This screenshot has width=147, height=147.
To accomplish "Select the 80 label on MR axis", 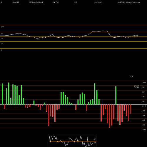I will click(143, 87).
